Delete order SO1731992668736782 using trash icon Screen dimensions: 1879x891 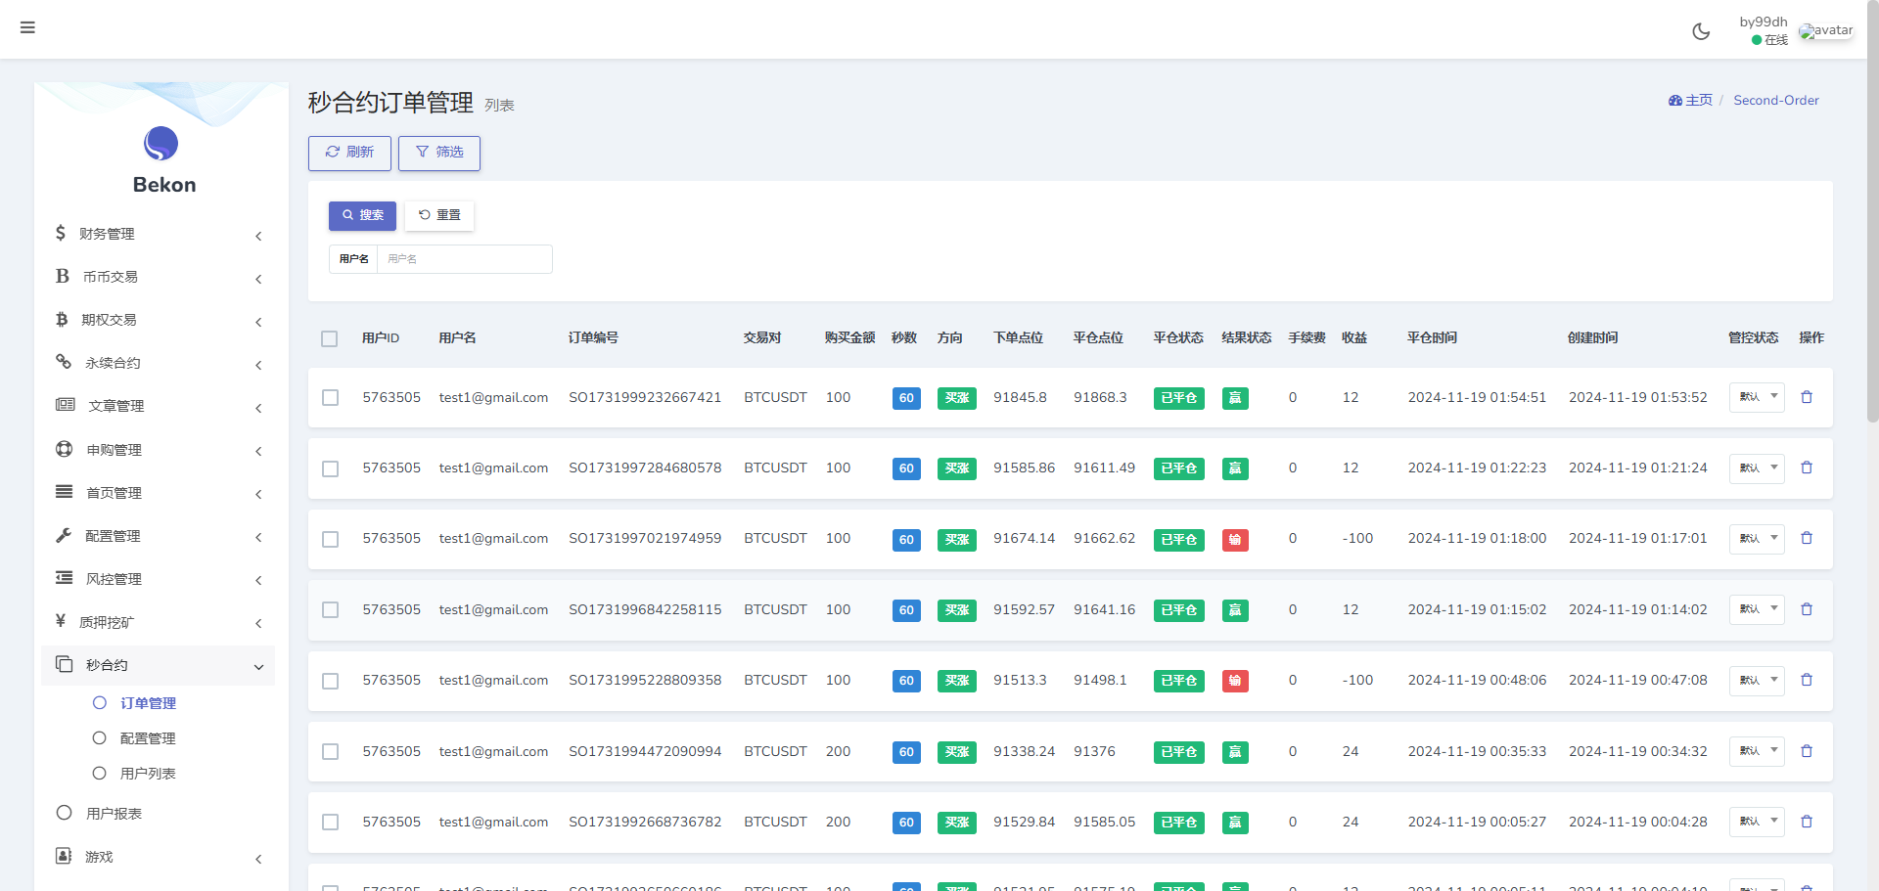1807,822
